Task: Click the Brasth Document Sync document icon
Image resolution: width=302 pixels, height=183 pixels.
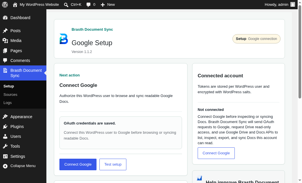Action: 5,70
